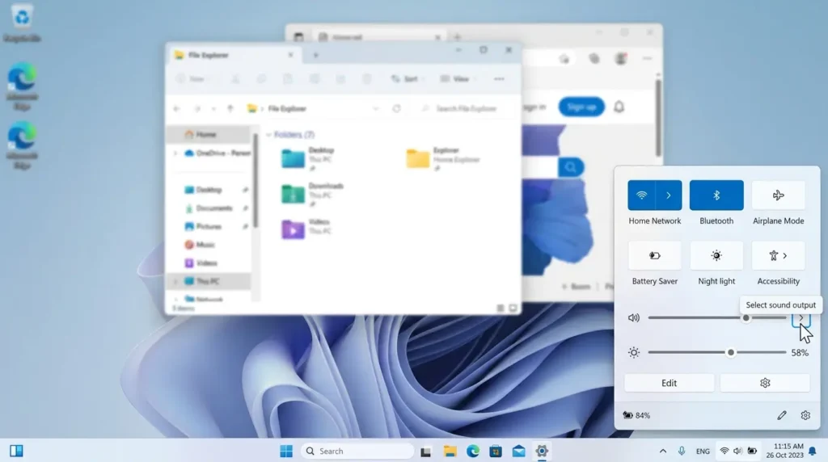The image size is (828, 462).
Task: Select This PC in navigation pane
Action: pos(208,282)
